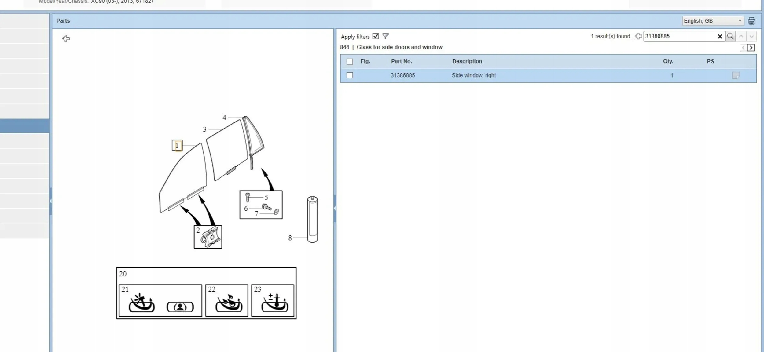
Task: Collapse left sidebar with its splitter arrow
Action: [50, 201]
